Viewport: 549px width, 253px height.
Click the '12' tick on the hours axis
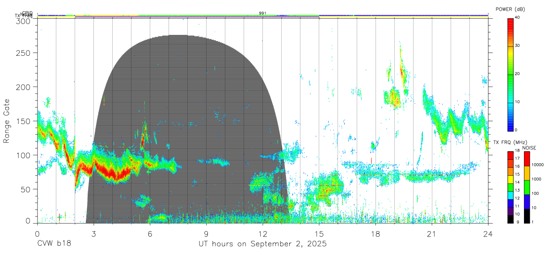tap(262, 234)
